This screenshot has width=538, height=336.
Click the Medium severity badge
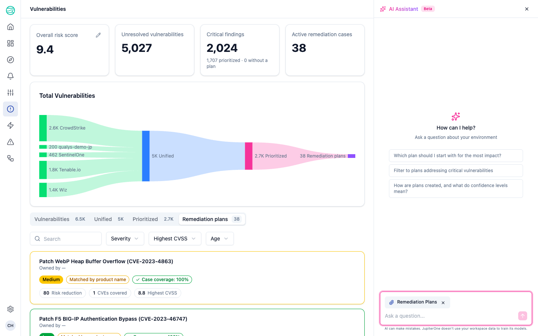tap(51, 280)
